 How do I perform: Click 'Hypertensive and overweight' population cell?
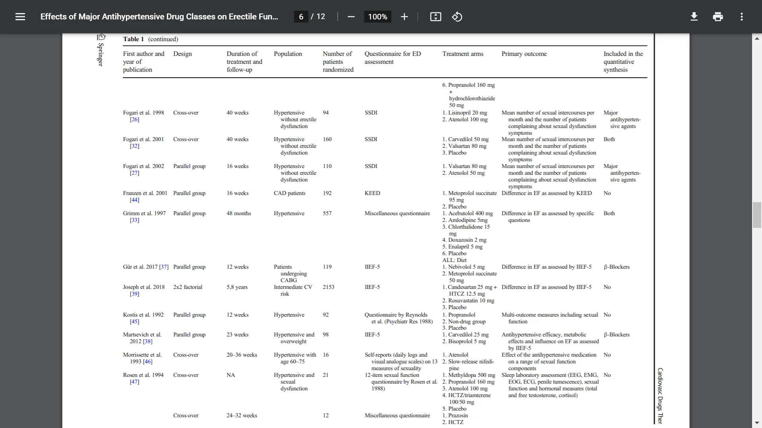(294, 338)
